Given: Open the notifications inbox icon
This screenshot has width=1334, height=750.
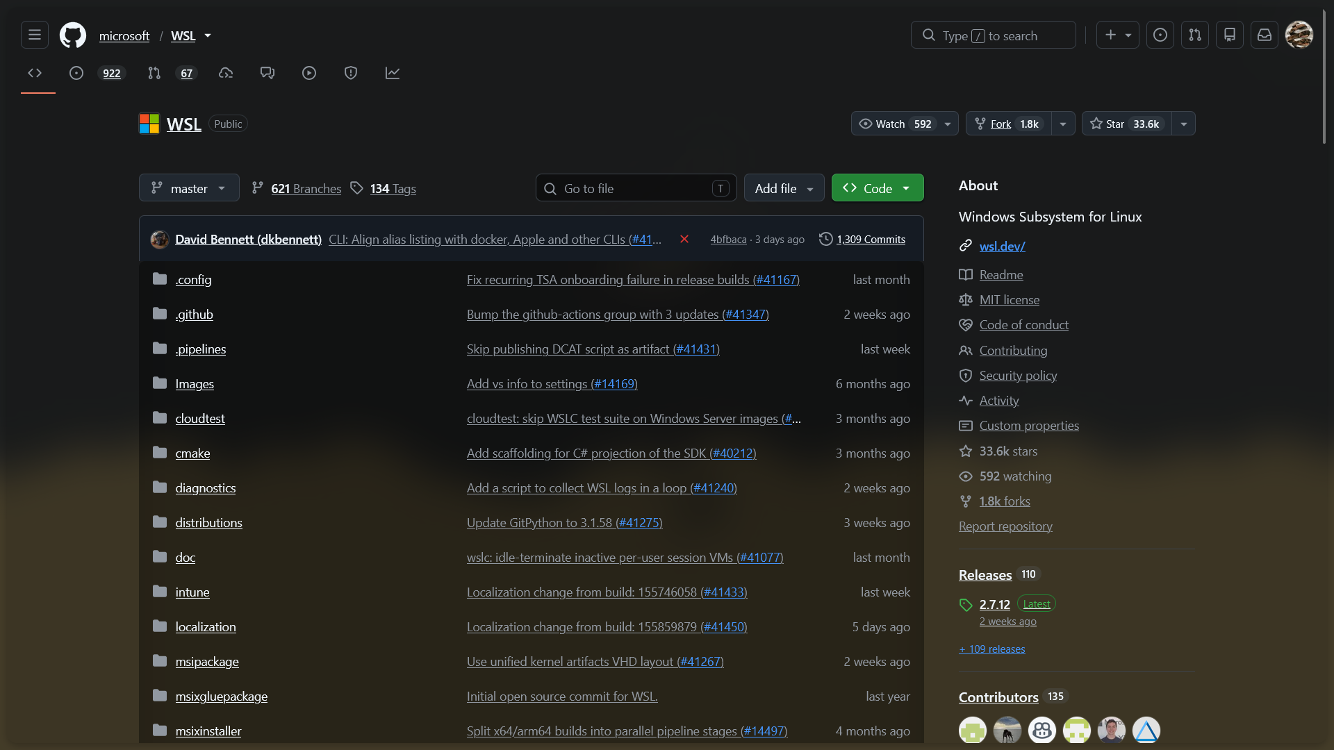Looking at the screenshot, I should click(x=1265, y=35).
